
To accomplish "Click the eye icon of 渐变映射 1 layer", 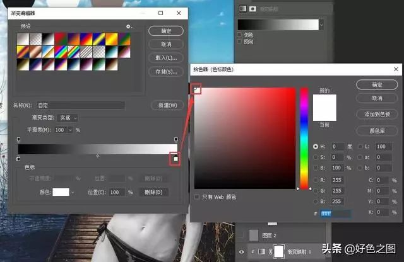I will pos(241,251).
